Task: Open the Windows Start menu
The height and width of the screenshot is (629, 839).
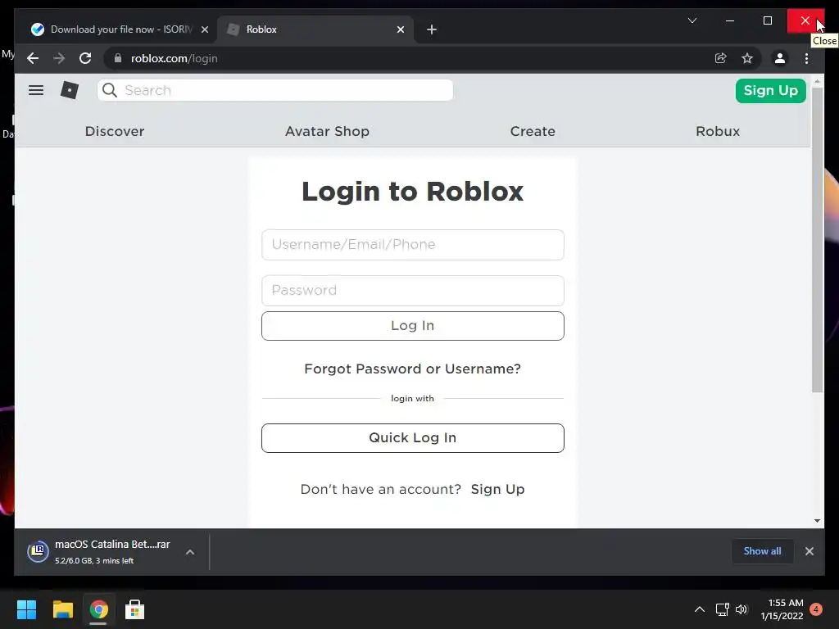Action: tap(26, 609)
